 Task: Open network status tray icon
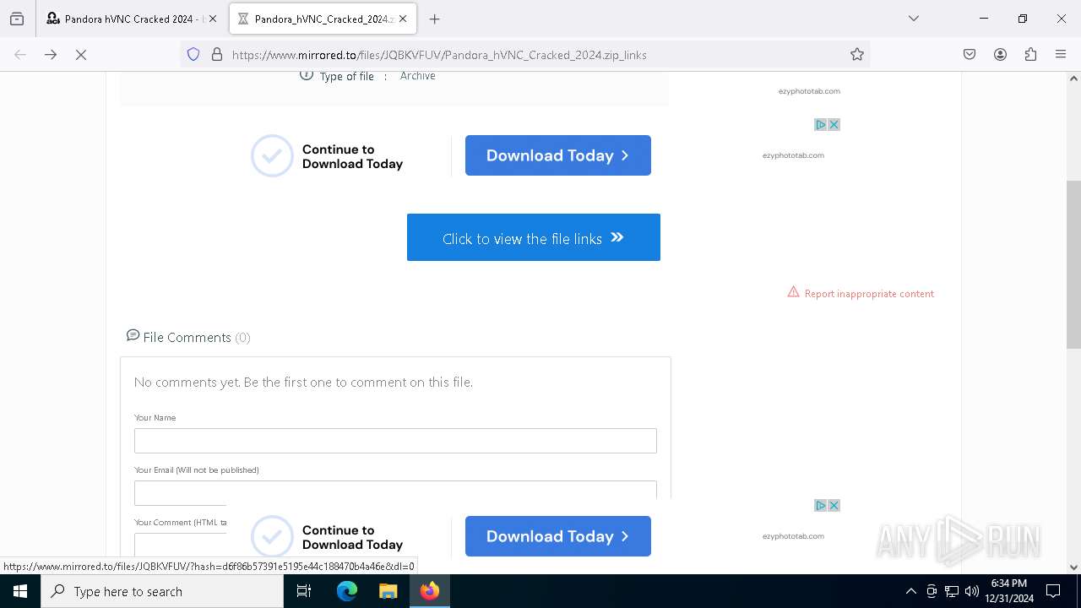pyautogui.click(x=952, y=591)
